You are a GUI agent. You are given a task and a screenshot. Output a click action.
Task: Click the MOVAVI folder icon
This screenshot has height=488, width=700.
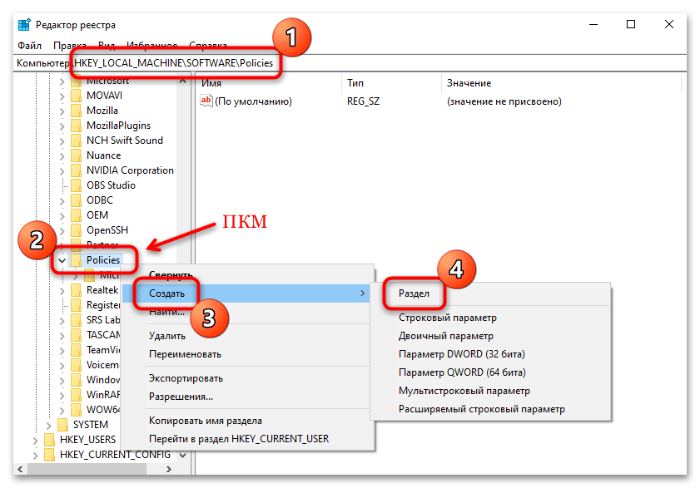click(77, 96)
